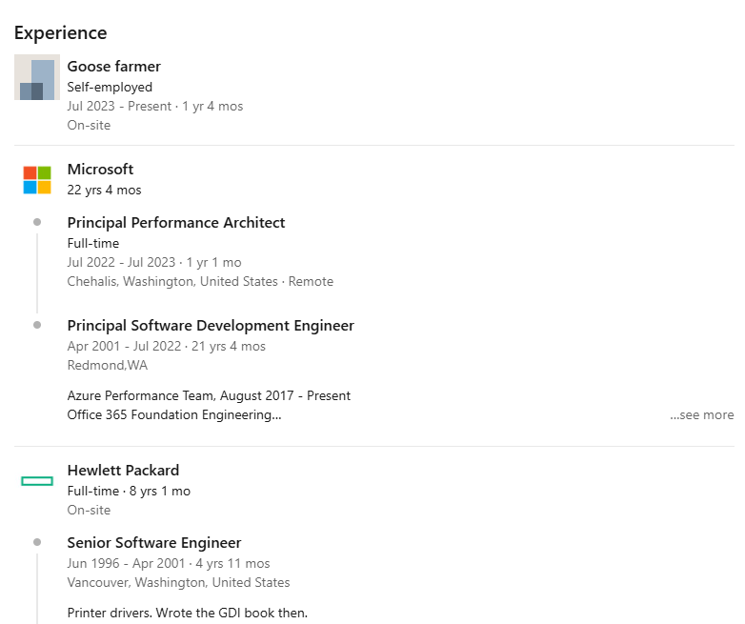Select the Principal Software Development Engineer title
The image size is (745, 624).
click(x=211, y=326)
